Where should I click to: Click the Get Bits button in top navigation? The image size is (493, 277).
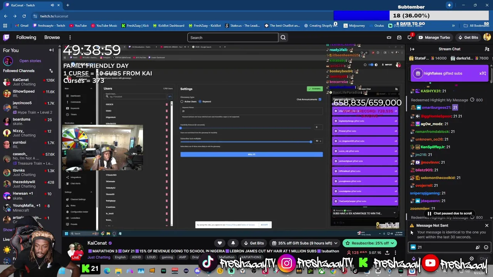[x=468, y=37]
